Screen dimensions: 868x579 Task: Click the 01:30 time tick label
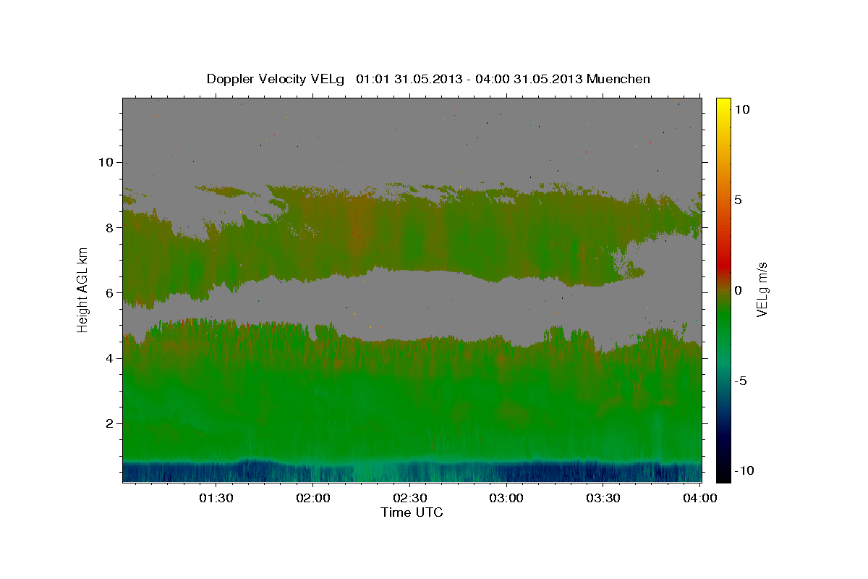tap(216, 498)
